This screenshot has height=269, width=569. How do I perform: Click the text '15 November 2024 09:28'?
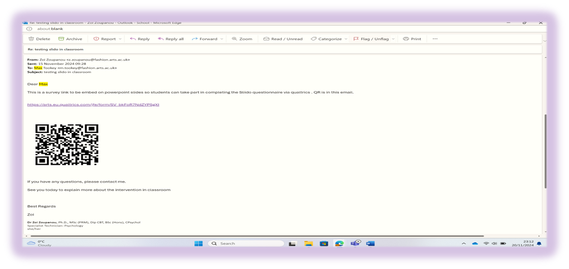click(x=62, y=63)
